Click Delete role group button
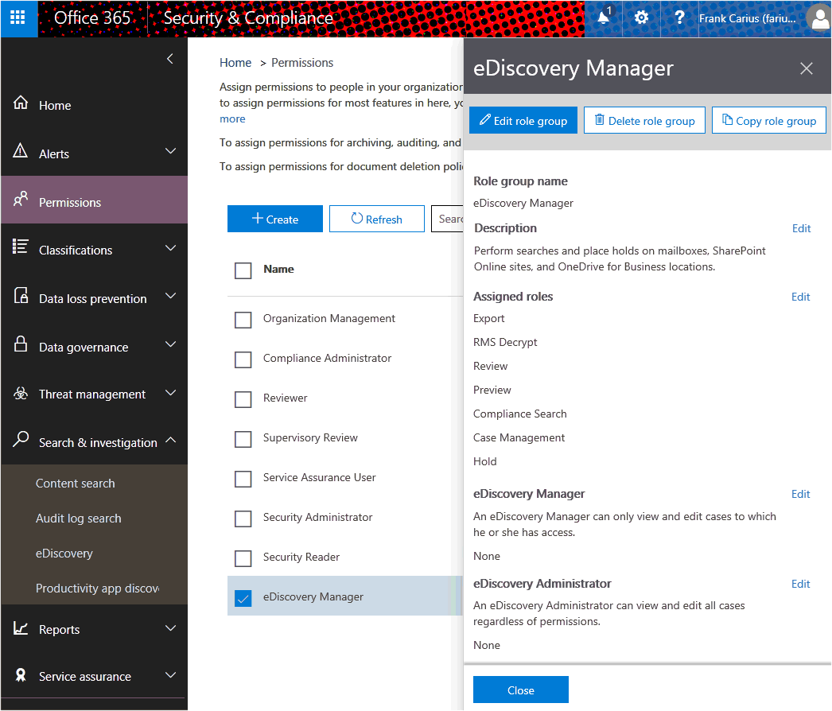 [644, 120]
